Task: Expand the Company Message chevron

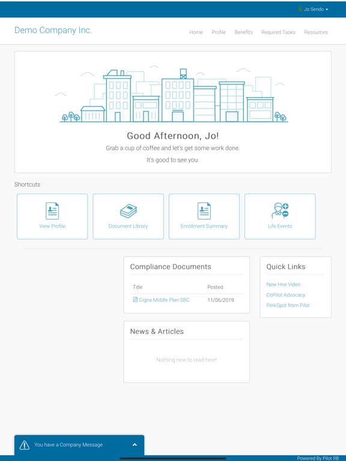Action: tap(135, 445)
